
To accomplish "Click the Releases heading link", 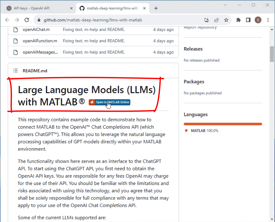I will click(193, 49).
